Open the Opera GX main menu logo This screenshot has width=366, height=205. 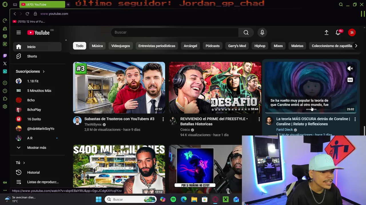pyautogui.click(x=5, y=5)
